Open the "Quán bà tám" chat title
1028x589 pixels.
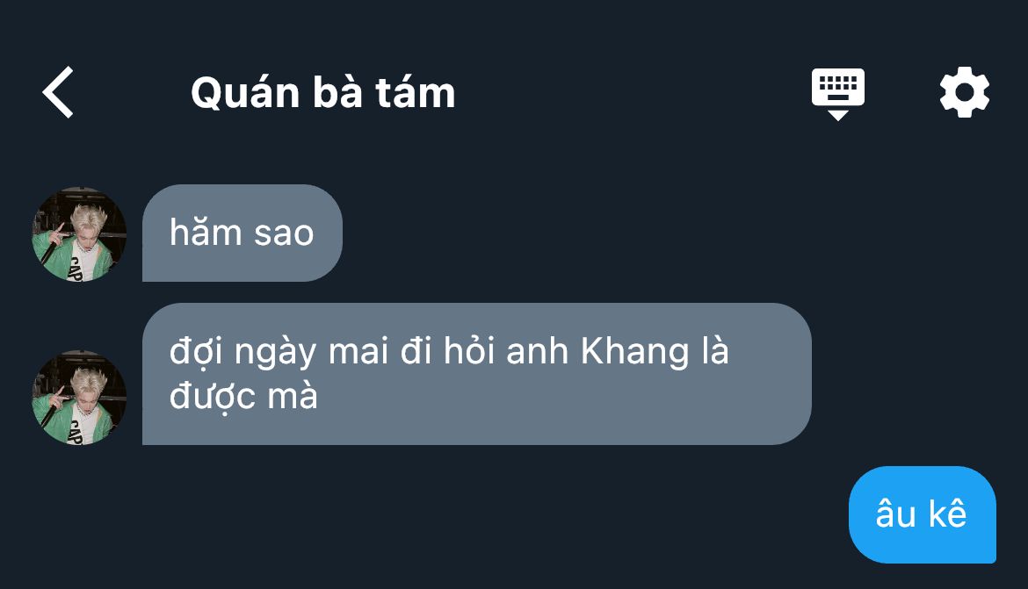[x=323, y=93]
